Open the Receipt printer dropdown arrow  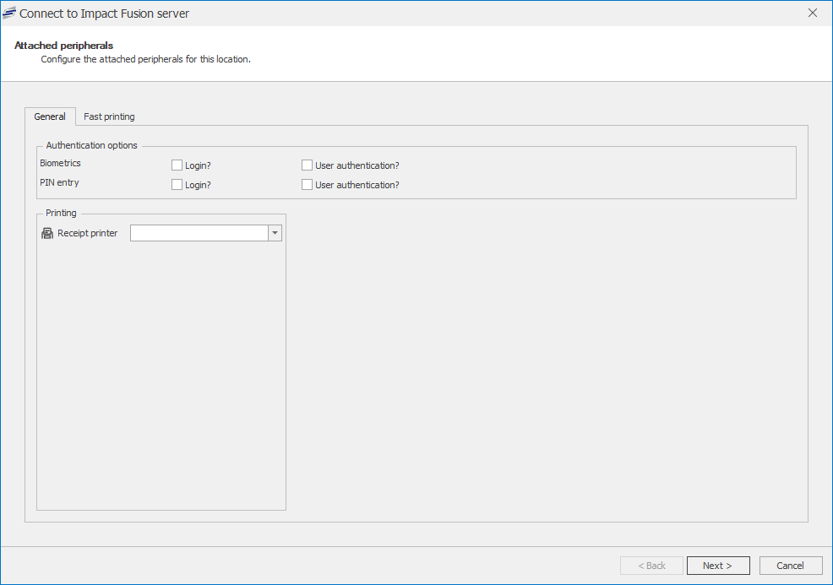tap(275, 233)
